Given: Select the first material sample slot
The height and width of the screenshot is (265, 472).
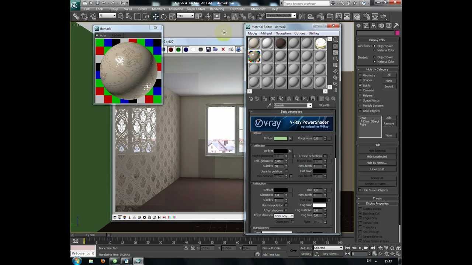Looking at the screenshot, I should [x=254, y=43].
